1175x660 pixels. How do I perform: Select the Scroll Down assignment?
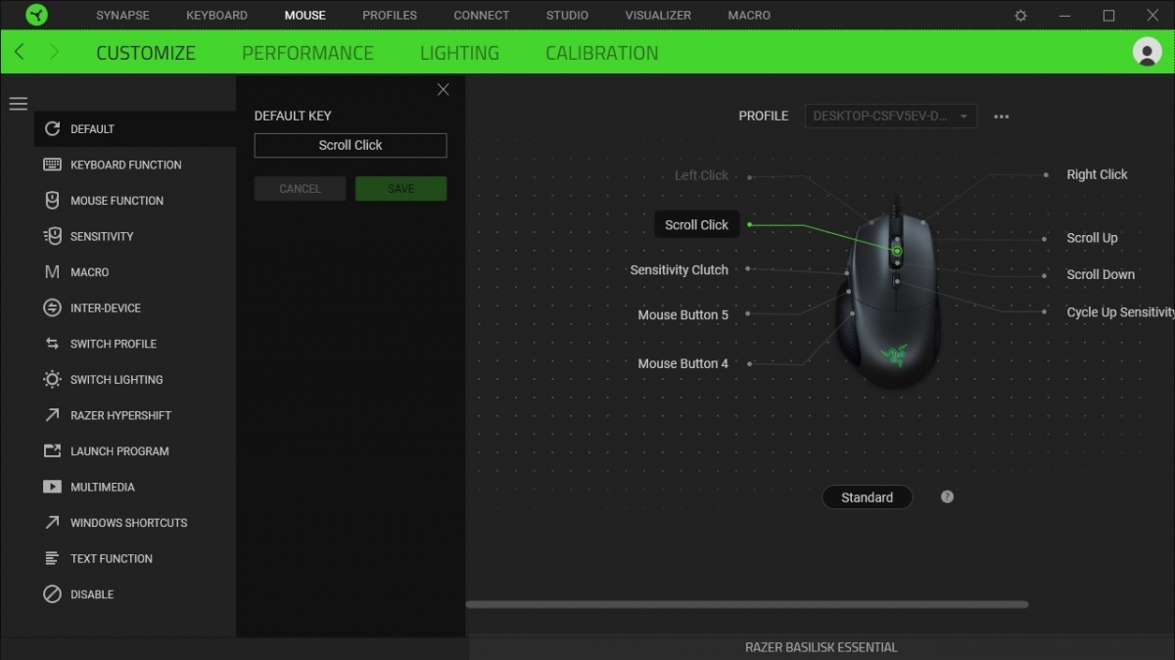pos(1101,274)
